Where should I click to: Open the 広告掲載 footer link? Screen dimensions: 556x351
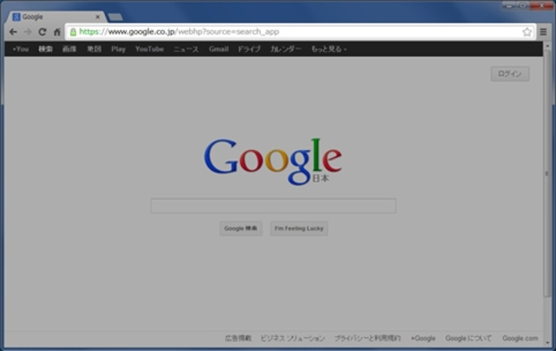238,338
